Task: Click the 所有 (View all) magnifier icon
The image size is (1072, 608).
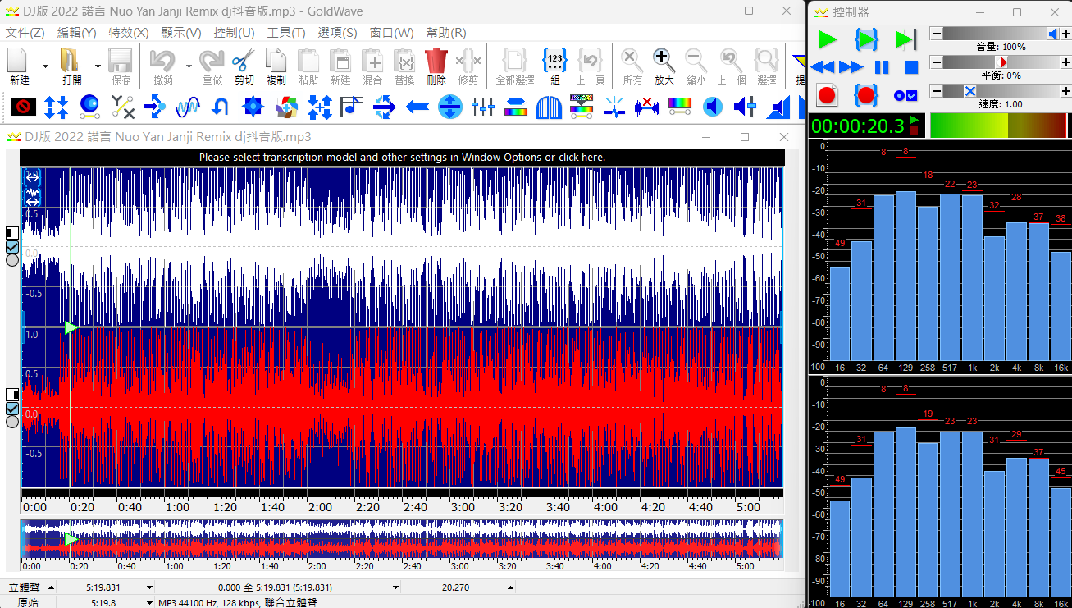Action: [632, 60]
